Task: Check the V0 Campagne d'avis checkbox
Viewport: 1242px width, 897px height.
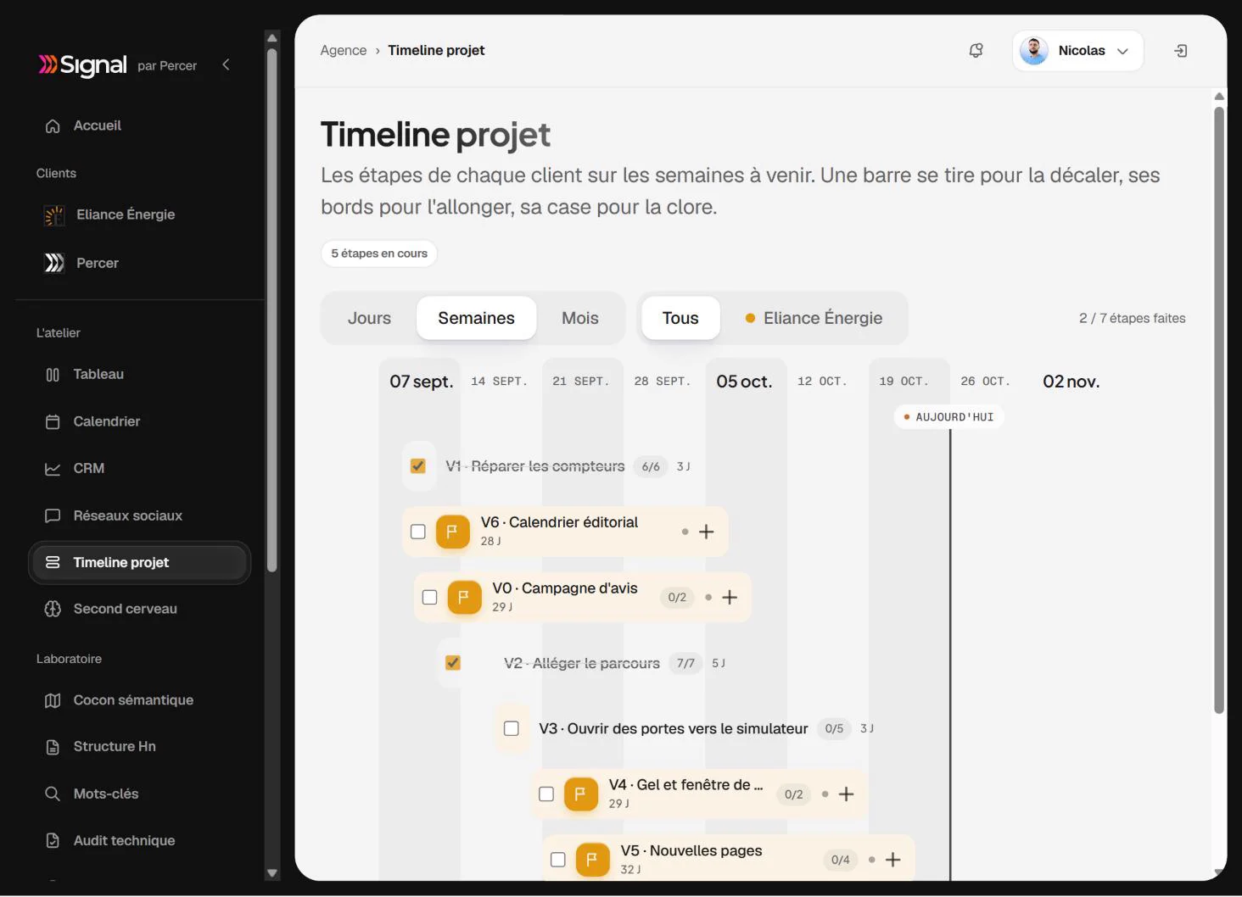Action: point(429,598)
